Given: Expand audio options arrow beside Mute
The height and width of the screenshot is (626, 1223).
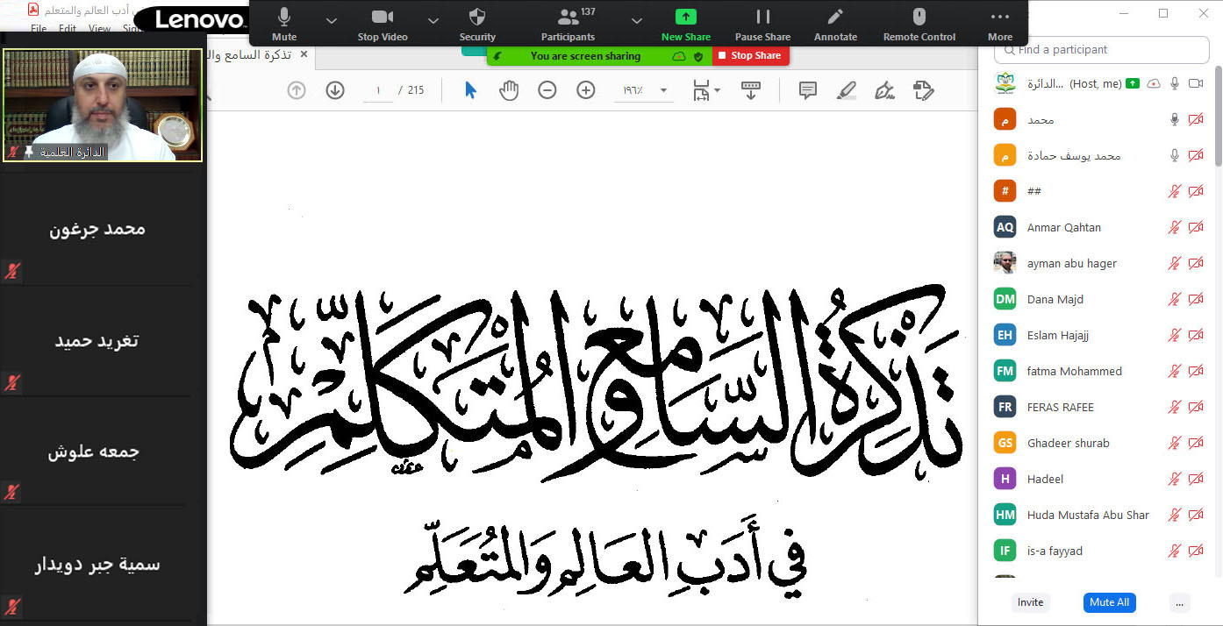Looking at the screenshot, I should pyautogui.click(x=331, y=19).
